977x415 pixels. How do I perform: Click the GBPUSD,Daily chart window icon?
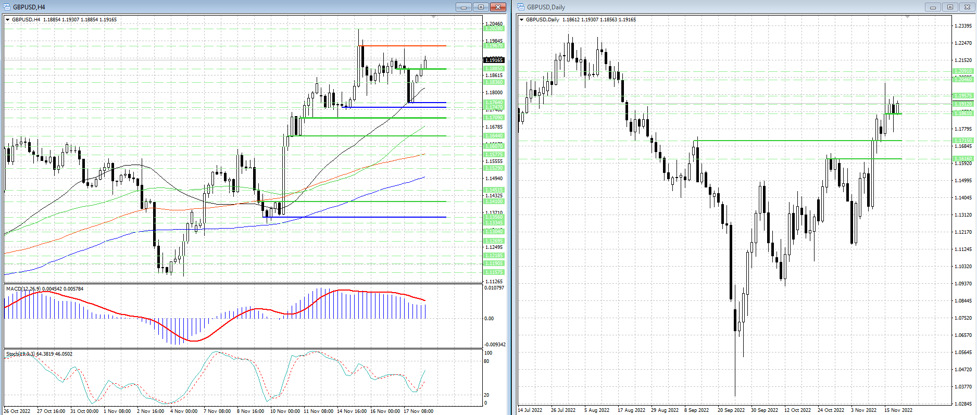tap(521, 7)
